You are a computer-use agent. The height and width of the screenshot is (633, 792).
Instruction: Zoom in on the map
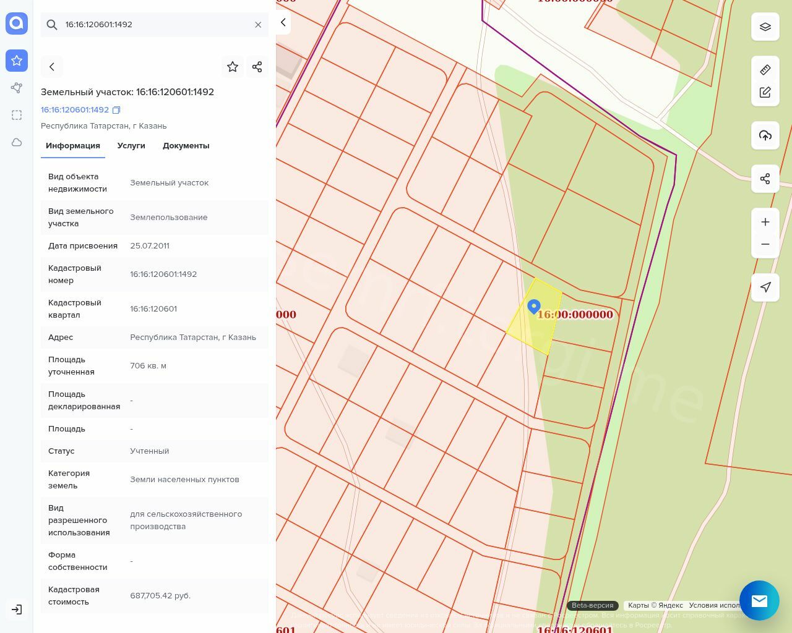[x=765, y=222]
